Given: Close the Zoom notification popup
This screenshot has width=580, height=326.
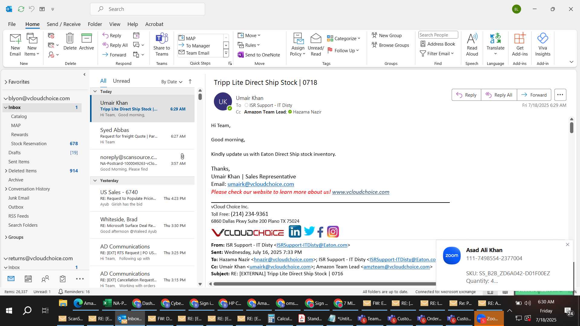Looking at the screenshot, I should pos(567,245).
